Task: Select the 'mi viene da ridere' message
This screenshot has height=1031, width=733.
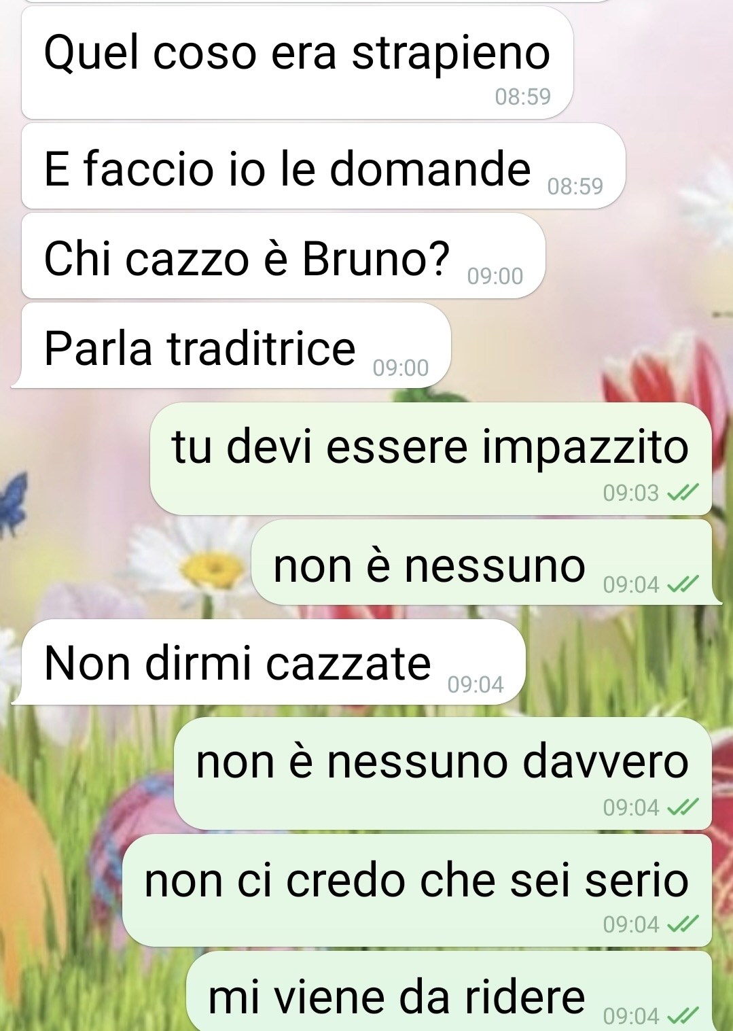Action: coord(449,991)
